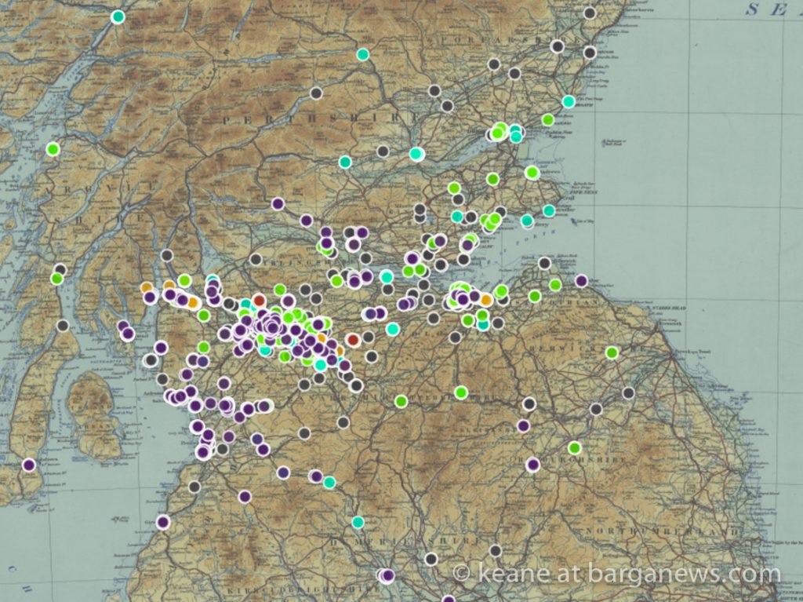Image resolution: width=803 pixels, height=602 pixels.
Task: Select the green marker on far-left Argyll coast
Action: pyautogui.click(x=53, y=148)
